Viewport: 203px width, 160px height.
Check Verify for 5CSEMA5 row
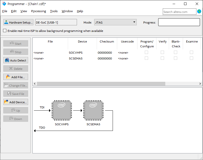[162, 58]
